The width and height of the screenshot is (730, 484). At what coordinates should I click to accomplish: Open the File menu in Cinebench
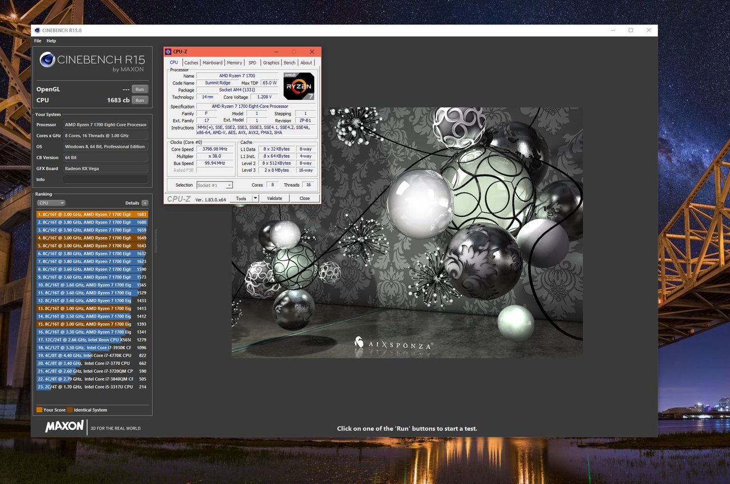38,41
